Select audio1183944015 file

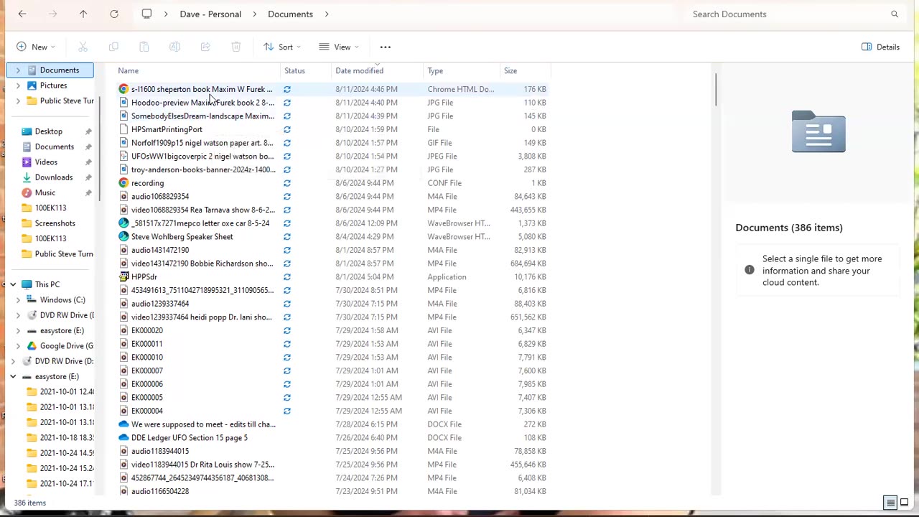[x=160, y=451]
